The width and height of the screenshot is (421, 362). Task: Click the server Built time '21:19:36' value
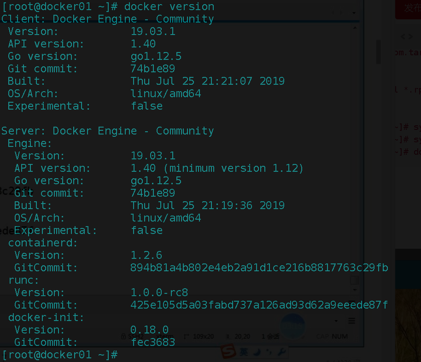click(227, 205)
